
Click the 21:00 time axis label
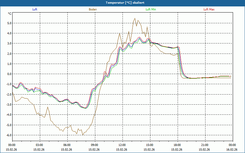[205, 145]
